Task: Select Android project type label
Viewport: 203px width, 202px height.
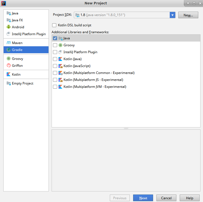Action: click(x=18, y=27)
